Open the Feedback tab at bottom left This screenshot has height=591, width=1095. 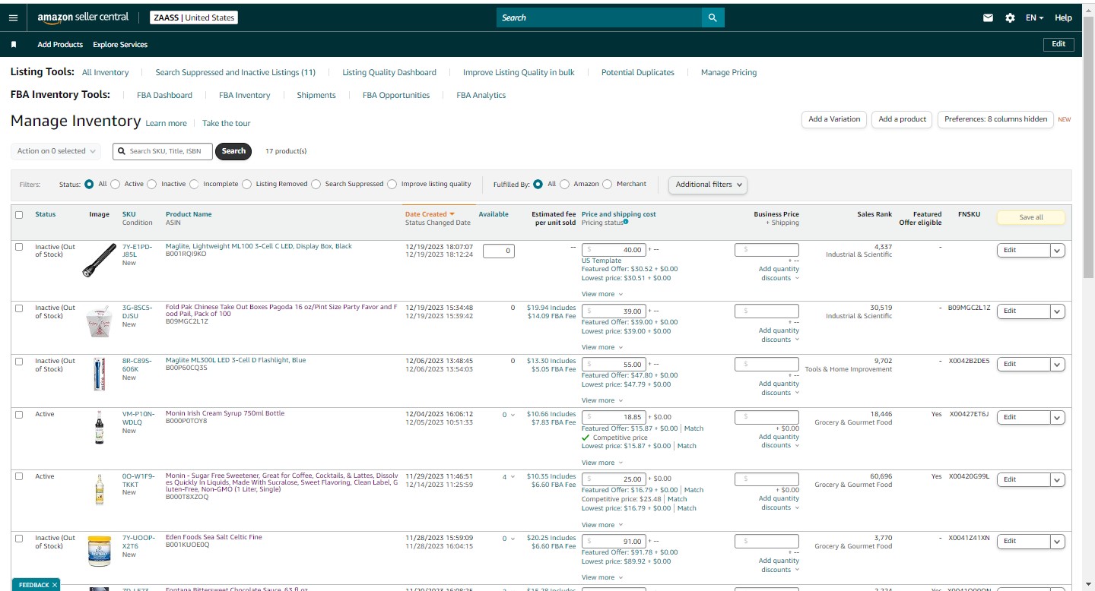pyautogui.click(x=35, y=585)
